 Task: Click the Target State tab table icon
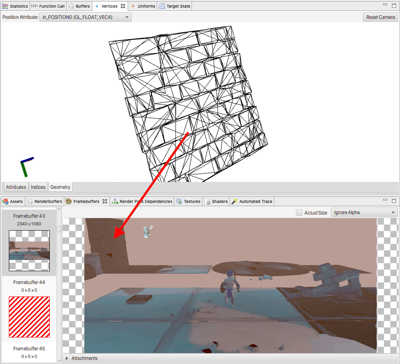(162, 6)
